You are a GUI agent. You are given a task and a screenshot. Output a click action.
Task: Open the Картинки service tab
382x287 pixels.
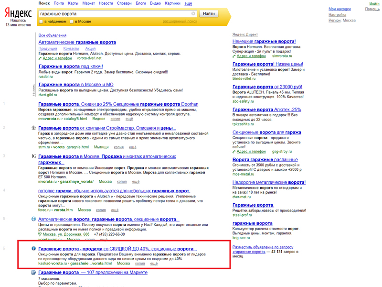pyautogui.click(x=172, y=3)
